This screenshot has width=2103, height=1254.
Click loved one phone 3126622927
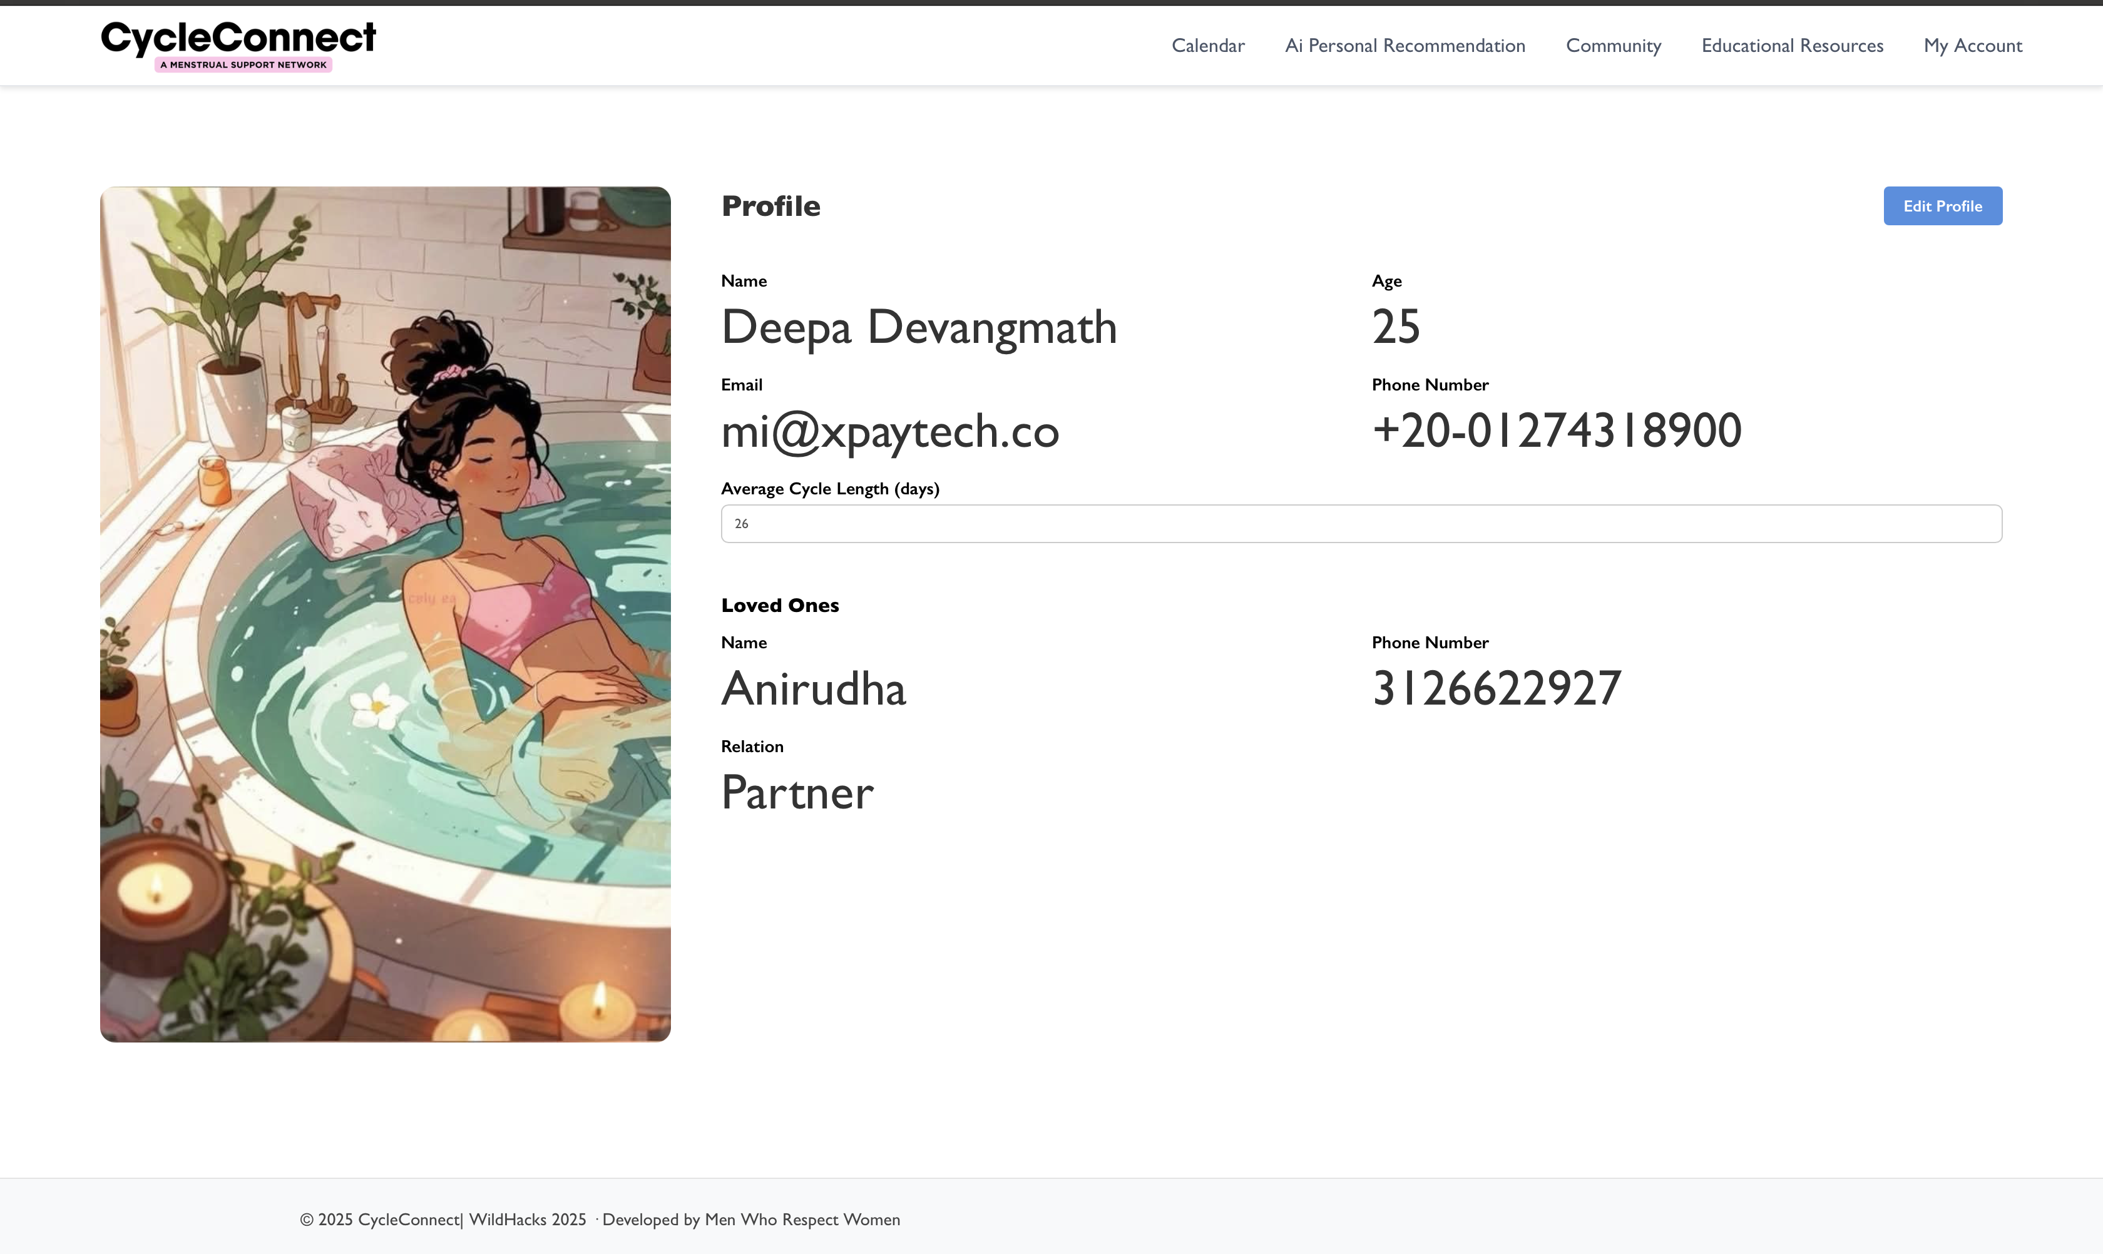click(x=1496, y=689)
